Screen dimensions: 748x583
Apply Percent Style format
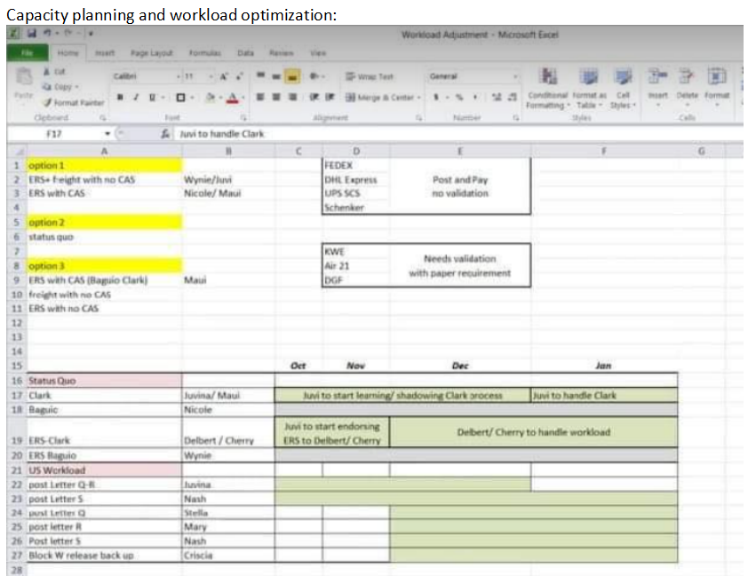click(459, 98)
